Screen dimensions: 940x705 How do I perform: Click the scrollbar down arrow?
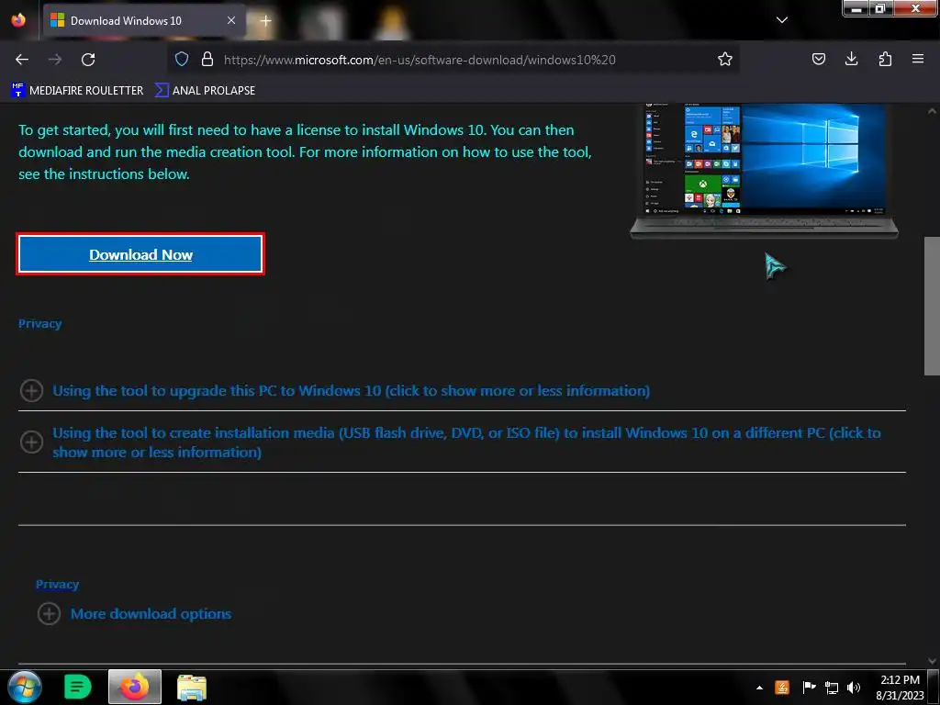click(x=932, y=661)
